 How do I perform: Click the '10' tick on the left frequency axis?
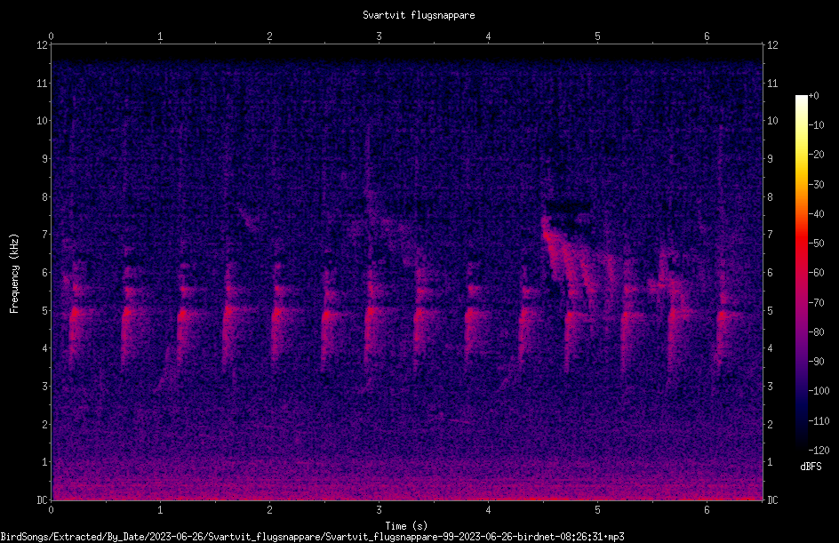[42, 121]
